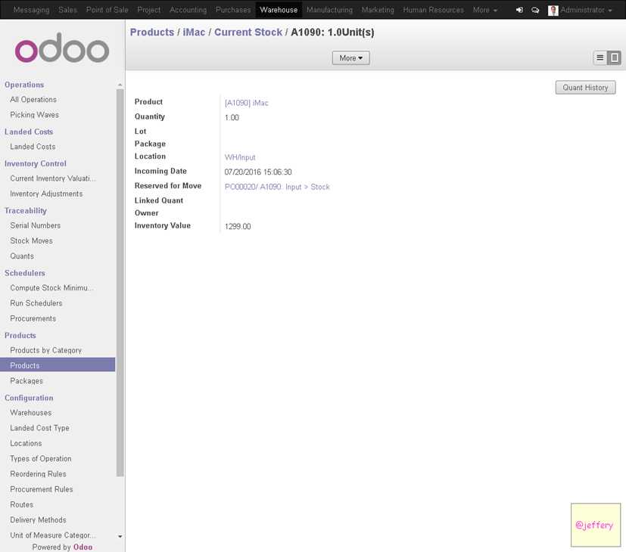Open the Manufacturing menu
This screenshot has width=626, height=552.
[330, 10]
